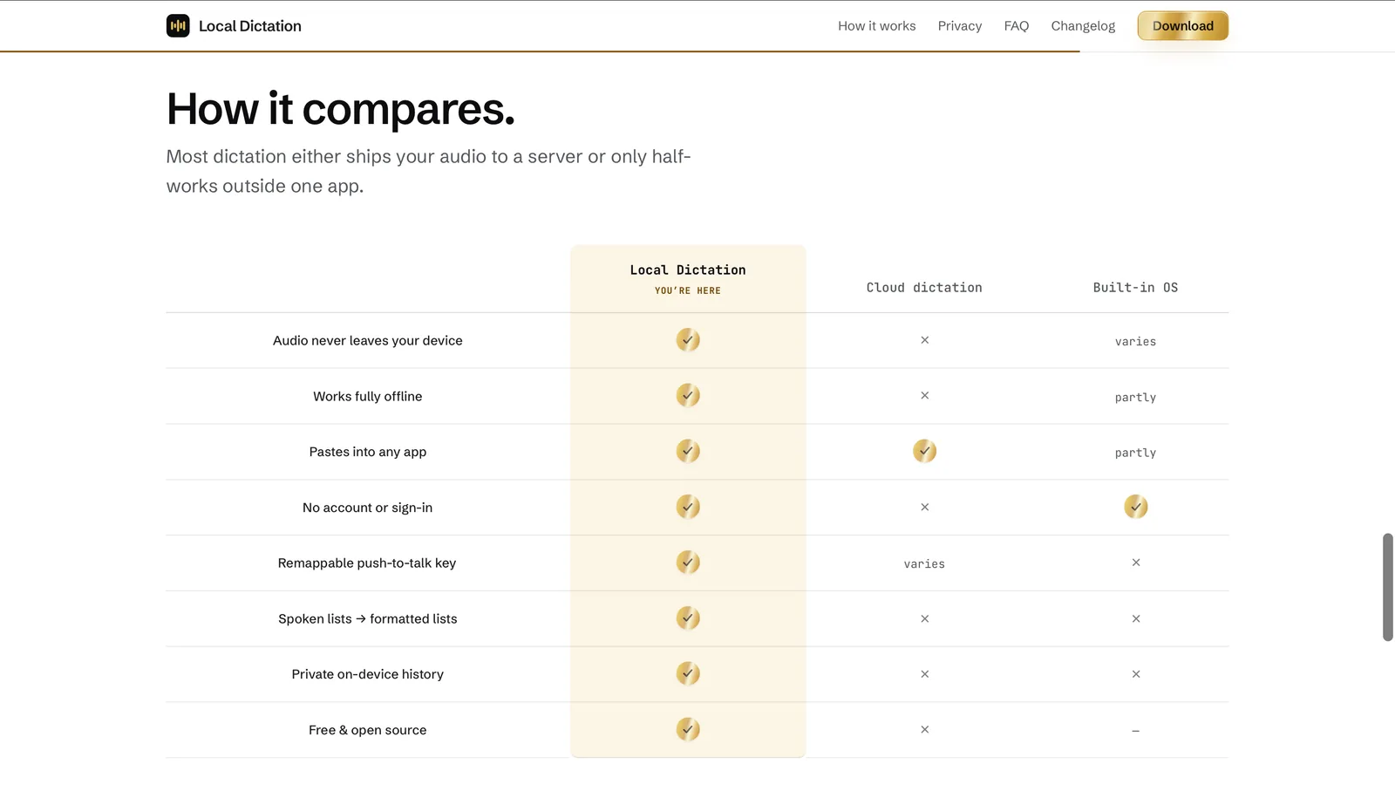Image resolution: width=1395 pixels, height=798 pixels.
Task: Click the Local Dictation check for No account or sign-in
Action: [688, 507]
